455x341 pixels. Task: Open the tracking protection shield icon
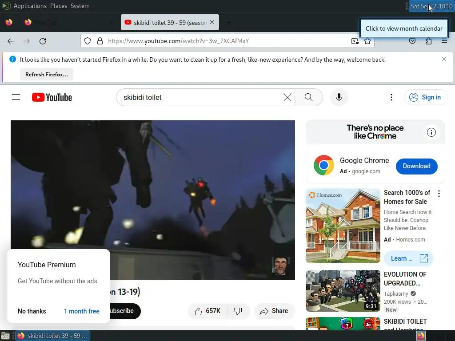click(88, 41)
